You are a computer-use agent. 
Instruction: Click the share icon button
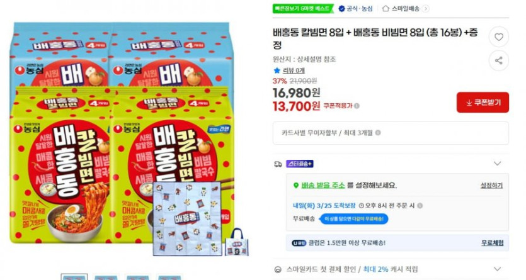click(499, 60)
